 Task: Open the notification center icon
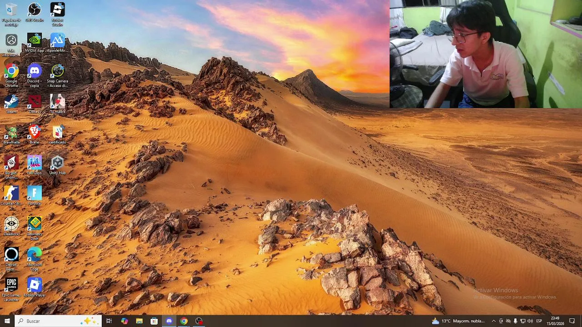572,321
